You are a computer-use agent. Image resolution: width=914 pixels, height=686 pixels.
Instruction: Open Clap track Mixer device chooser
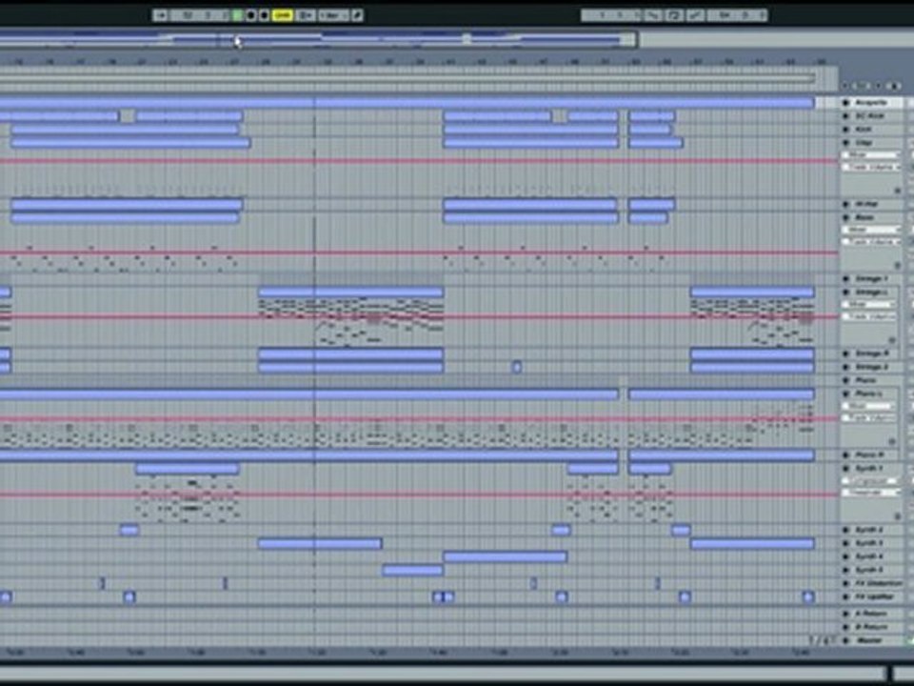click(x=870, y=155)
